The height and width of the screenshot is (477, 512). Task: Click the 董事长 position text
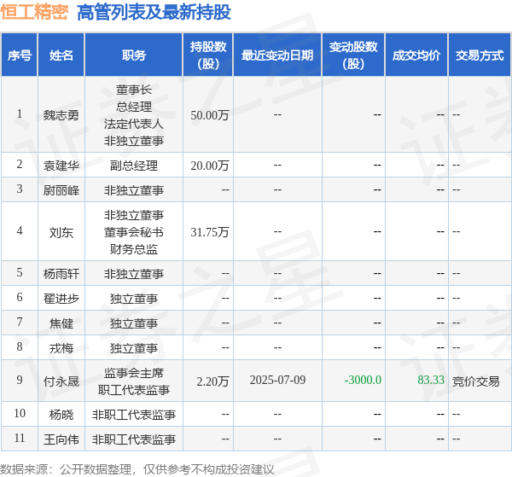coord(134,90)
